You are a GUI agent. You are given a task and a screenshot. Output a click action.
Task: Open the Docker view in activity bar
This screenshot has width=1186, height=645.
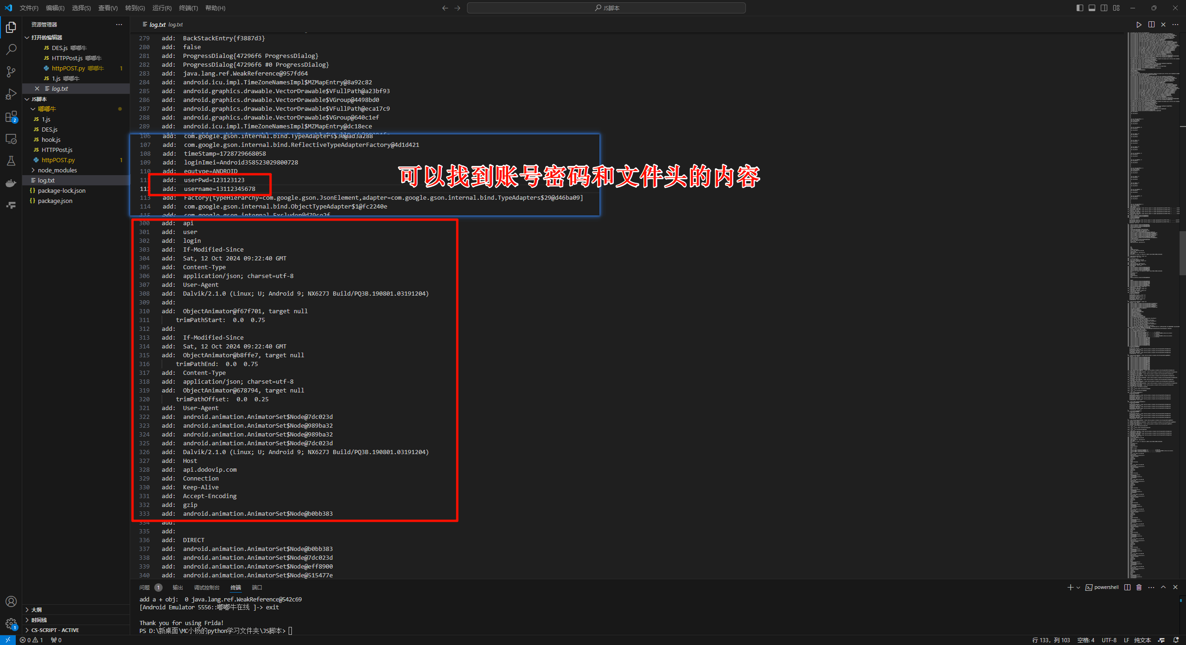point(11,183)
